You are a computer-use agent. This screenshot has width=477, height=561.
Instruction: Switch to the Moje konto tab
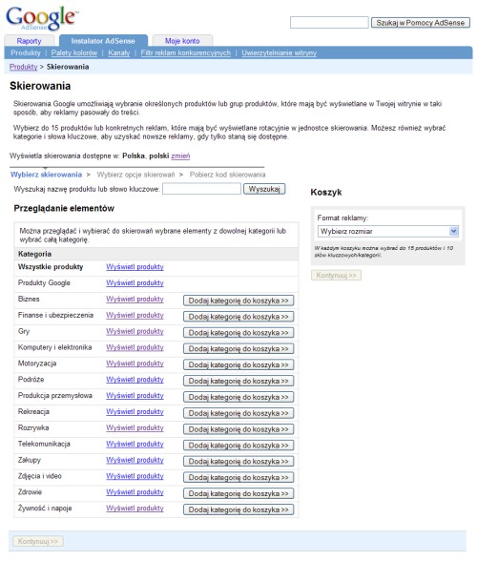pyautogui.click(x=182, y=41)
